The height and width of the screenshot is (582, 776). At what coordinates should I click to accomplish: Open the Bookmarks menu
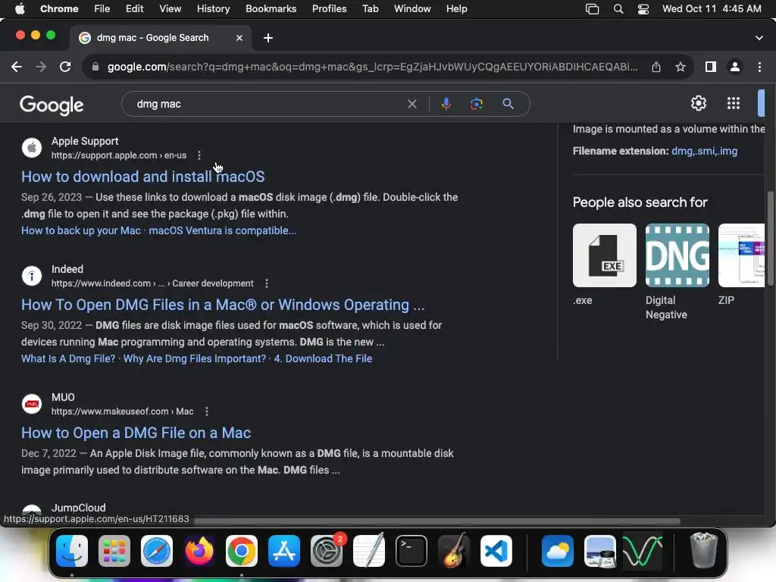(x=271, y=9)
